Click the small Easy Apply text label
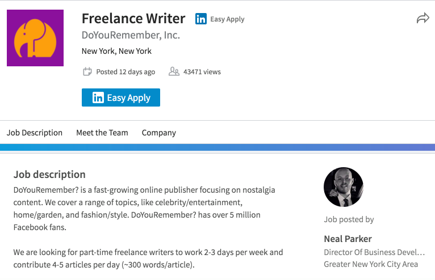The width and height of the screenshot is (435, 280). (x=228, y=19)
